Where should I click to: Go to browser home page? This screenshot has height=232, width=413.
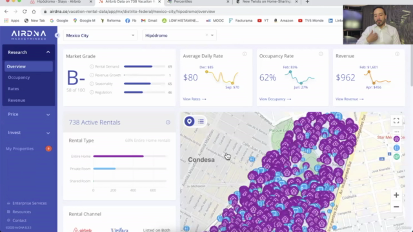(34, 12)
